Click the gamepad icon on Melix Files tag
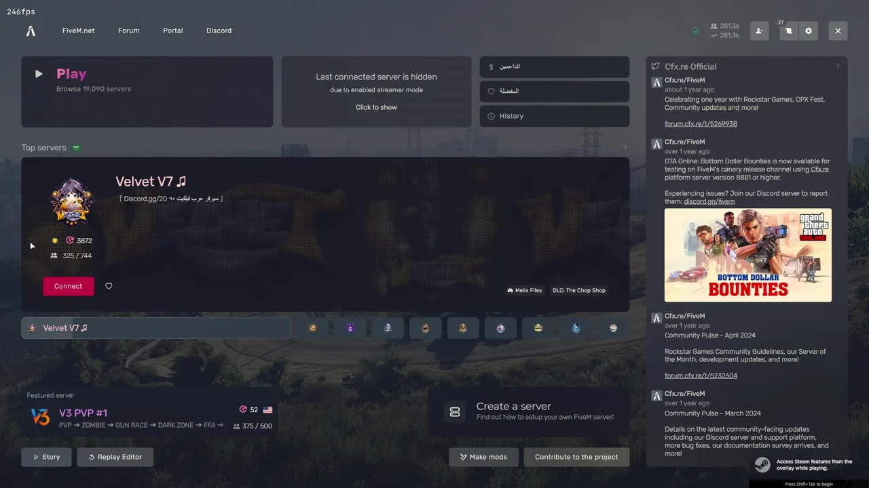The image size is (869, 488). tap(510, 290)
